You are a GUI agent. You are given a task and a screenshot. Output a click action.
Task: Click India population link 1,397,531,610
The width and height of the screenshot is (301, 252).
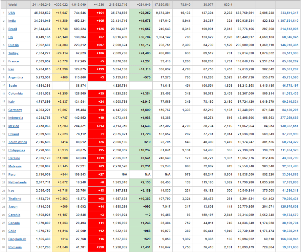click(288, 21)
